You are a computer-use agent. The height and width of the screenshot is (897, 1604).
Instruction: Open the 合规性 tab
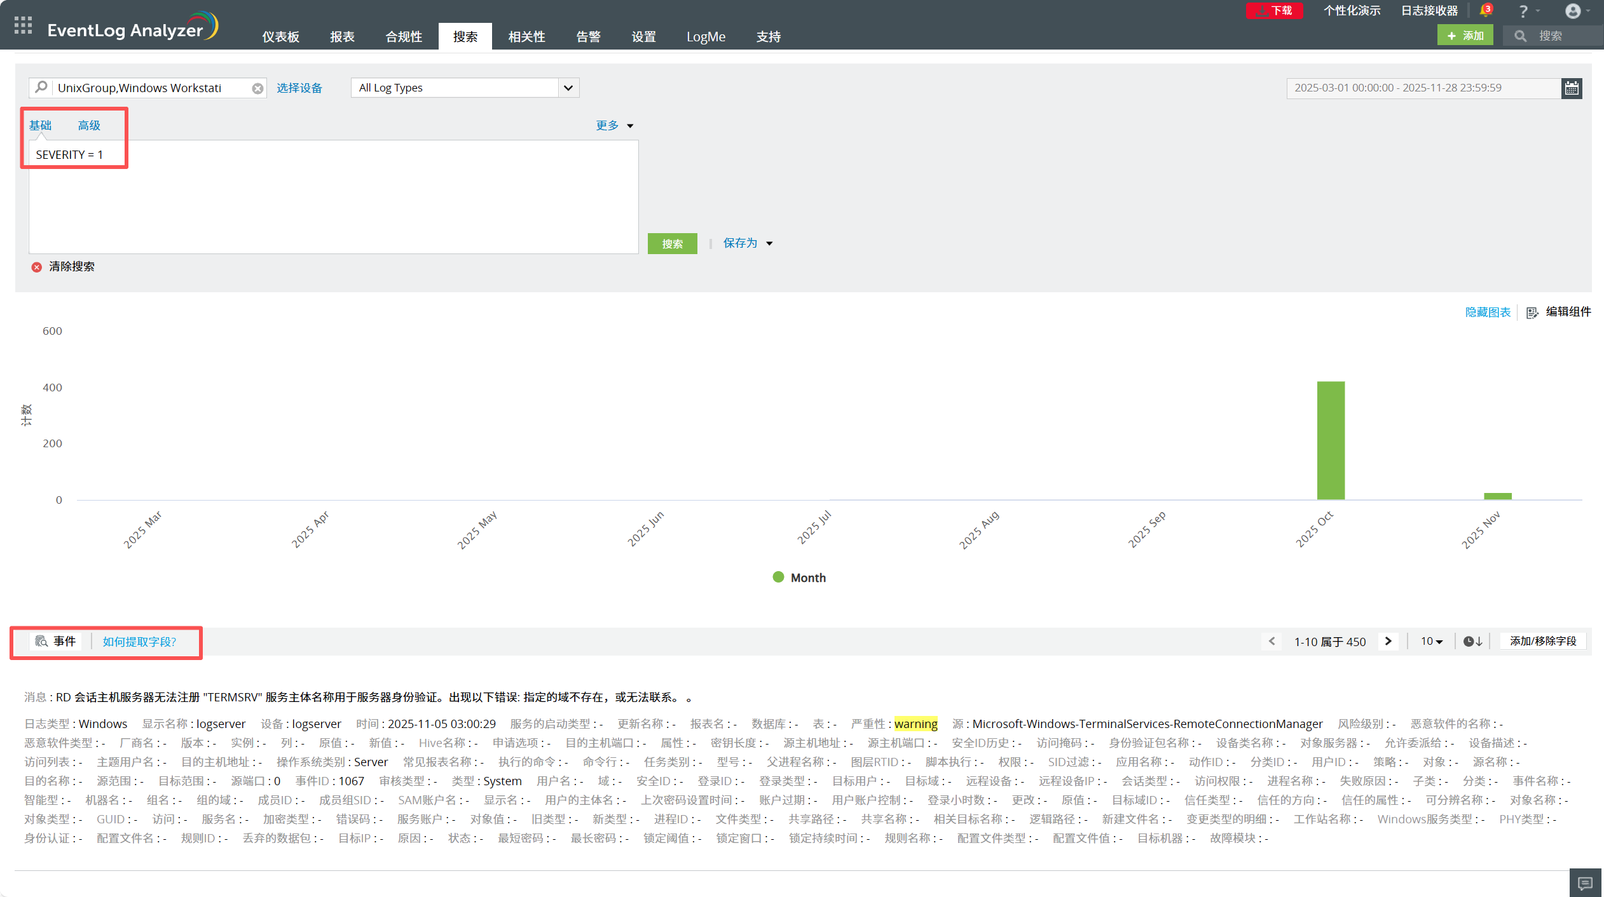[x=404, y=37]
